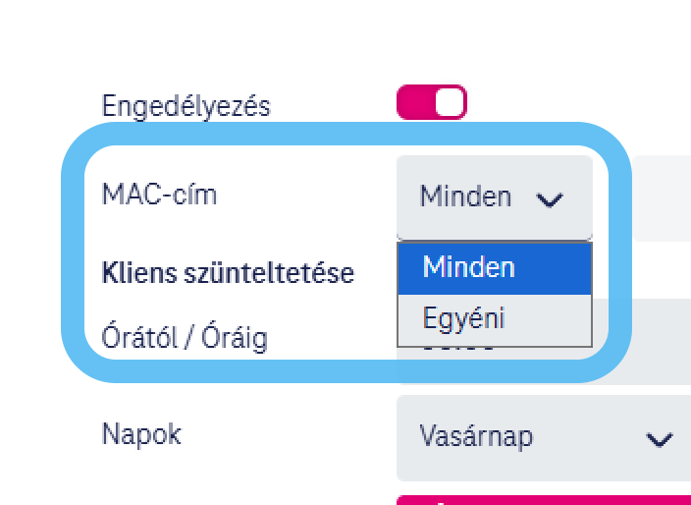Image resolution: width=691 pixels, height=505 pixels.
Task: Click the pink track of the Engedélyezés switch
Action: click(413, 103)
